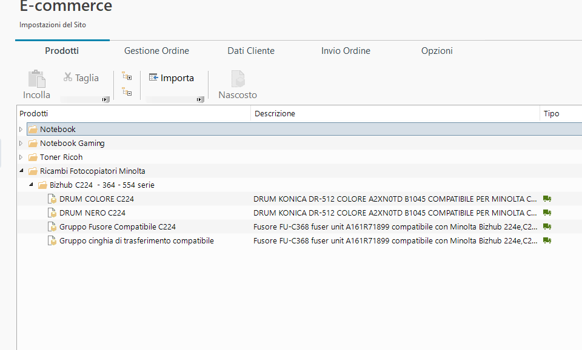582x350 pixels.
Task: Click the Importa toolbar button
Action: pos(172,78)
